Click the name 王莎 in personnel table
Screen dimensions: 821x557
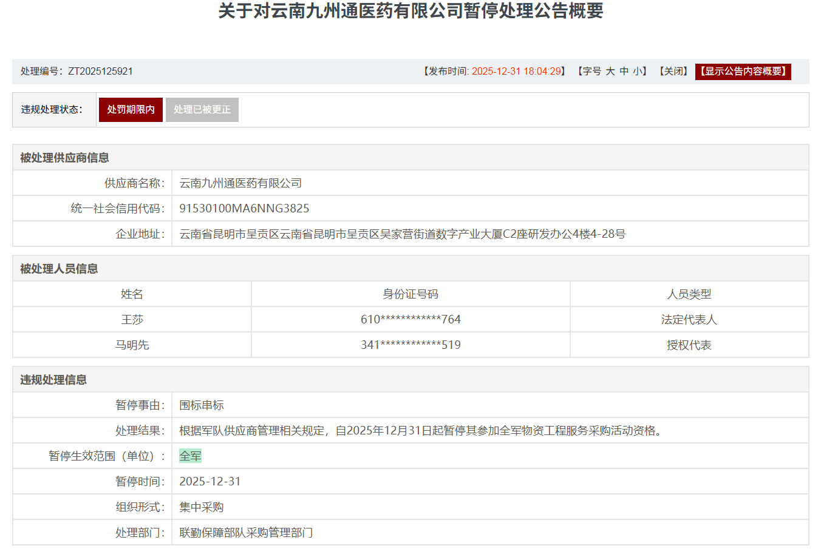[x=132, y=320]
